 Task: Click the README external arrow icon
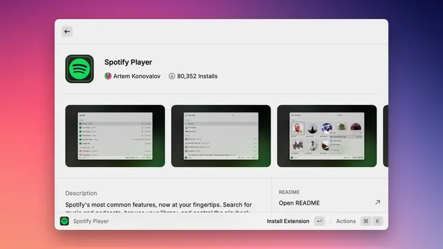click(x=378, y=202)
